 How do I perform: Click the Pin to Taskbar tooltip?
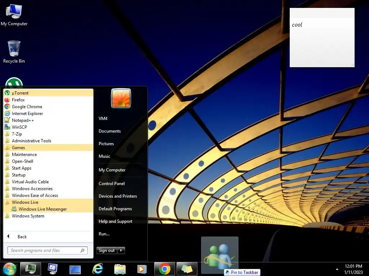click(242, 272)
